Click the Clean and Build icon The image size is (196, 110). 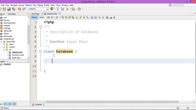(x=62, y=9)
